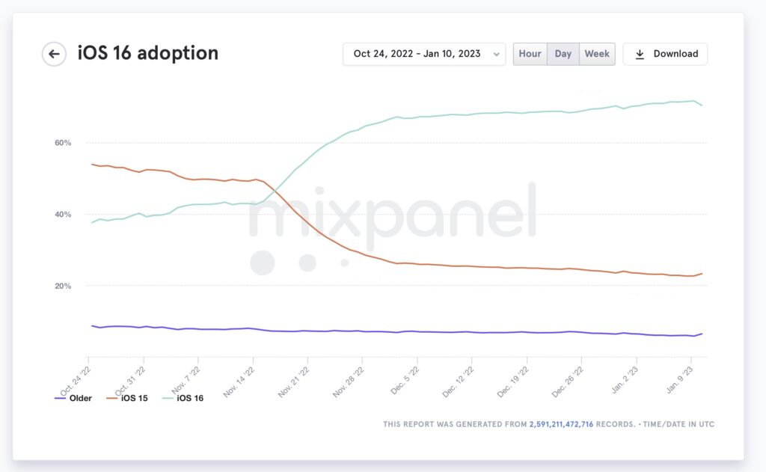Open the Oct 24, 2022 - Jan 10, 2023 date selector
766x472 pixels.
click(x=424, y=54)
